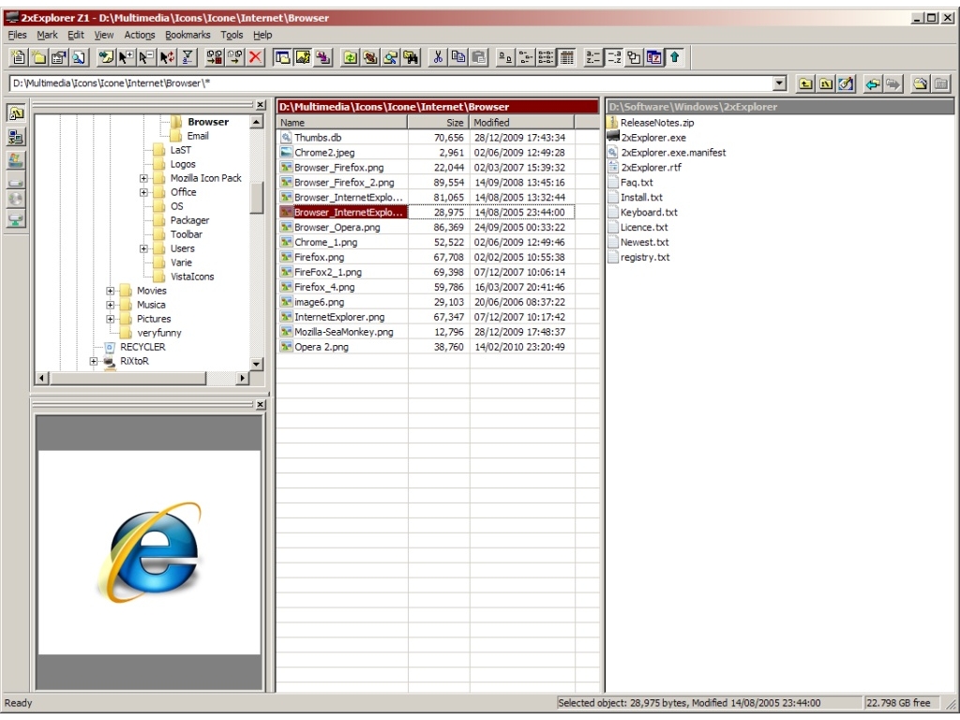Click the select-with-plus cursor icon
960x720 pixels.
point(127,57)
